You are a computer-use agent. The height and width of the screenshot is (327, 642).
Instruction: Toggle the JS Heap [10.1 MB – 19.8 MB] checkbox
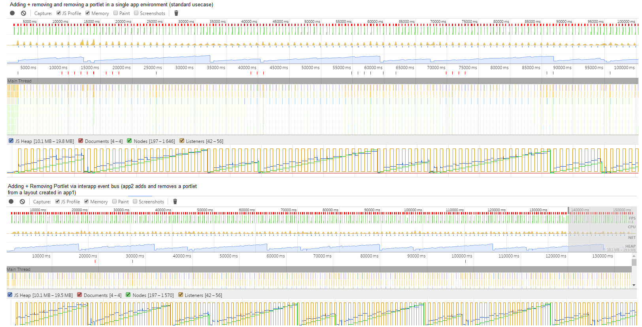(11, 141)
